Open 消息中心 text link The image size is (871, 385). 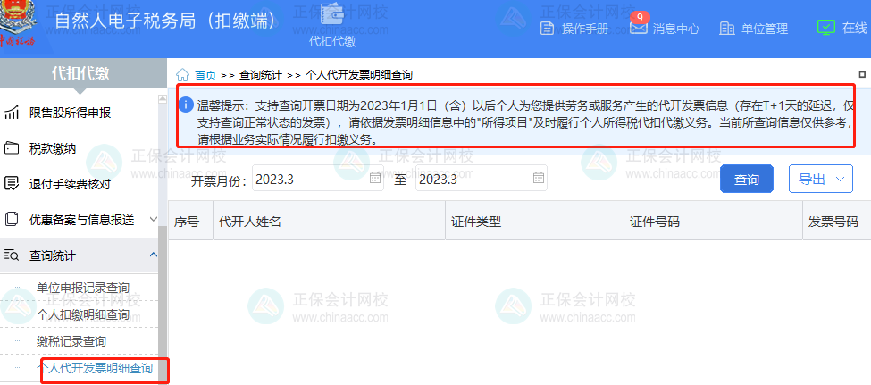[676, 29]
